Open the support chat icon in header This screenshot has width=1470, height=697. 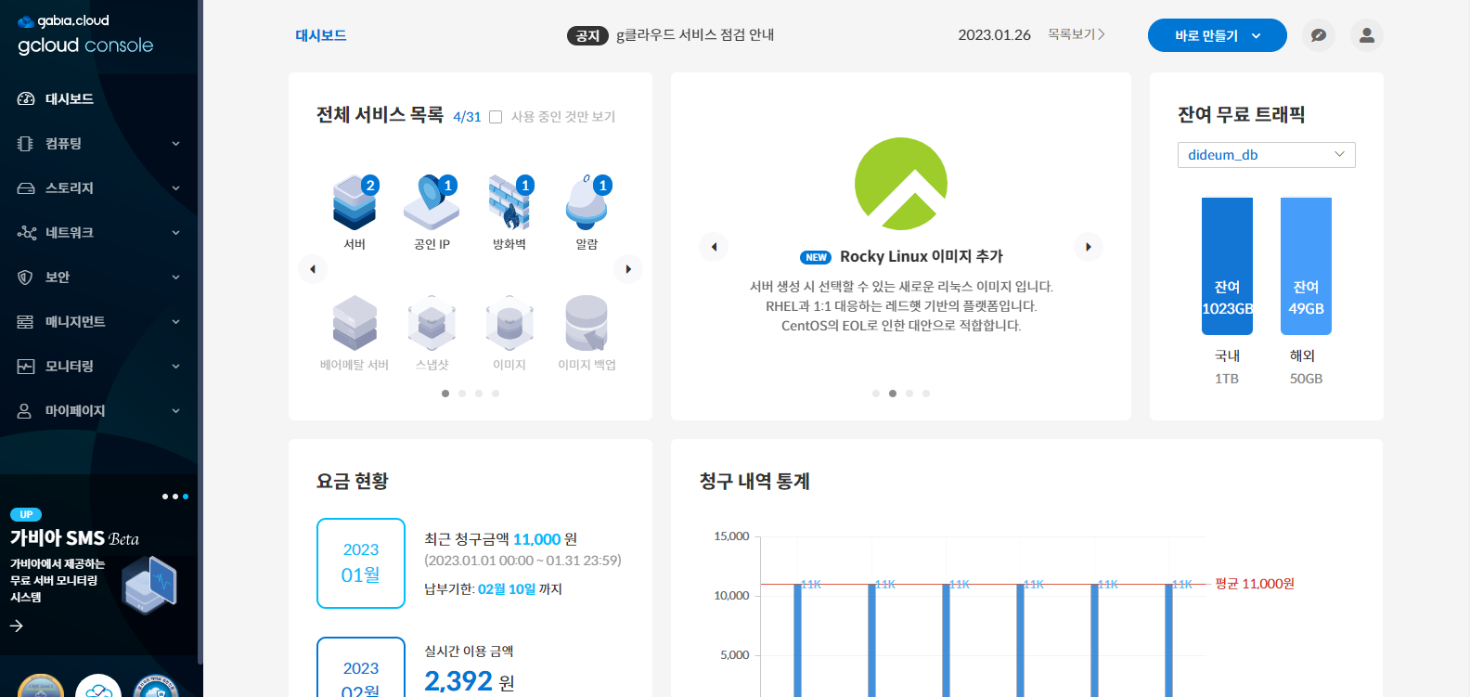click(1319, 35)
